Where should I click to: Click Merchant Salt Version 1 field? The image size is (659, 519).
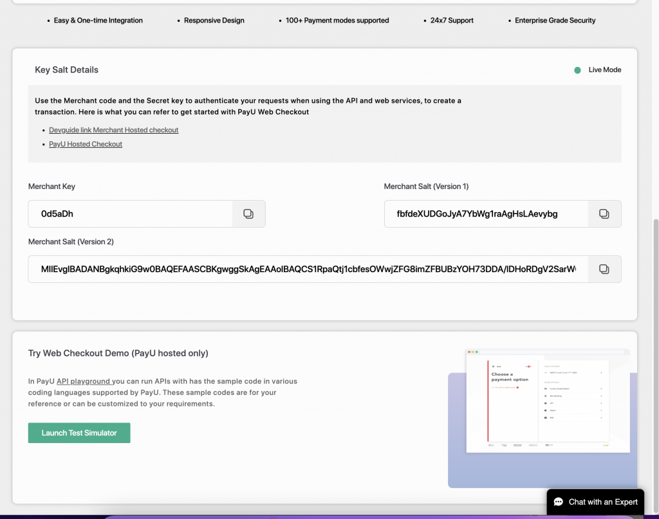(x=486, y=214)
